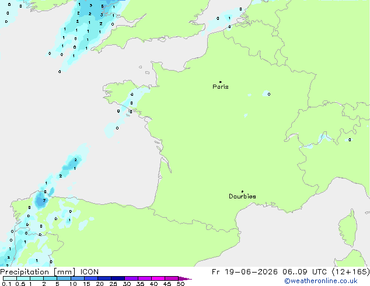The image size is (370, 286).
Task: Click the legend label '0.1'
Action: coord(6,284)
